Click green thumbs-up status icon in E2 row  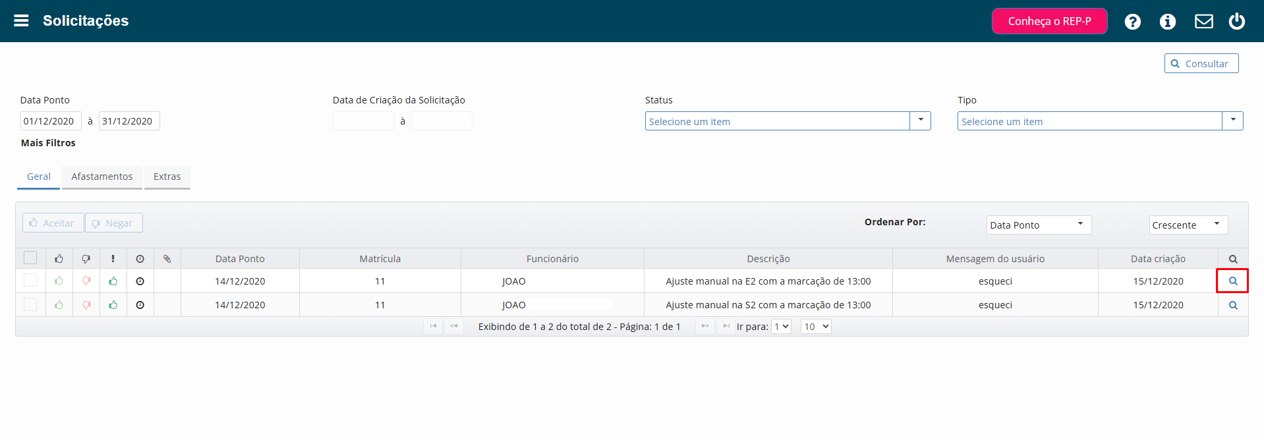pos(113,281)
